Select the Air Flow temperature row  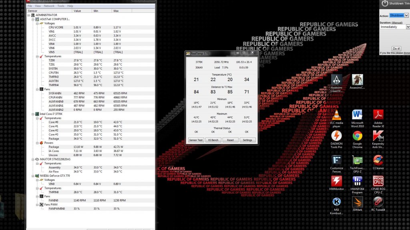coord(91,172)
